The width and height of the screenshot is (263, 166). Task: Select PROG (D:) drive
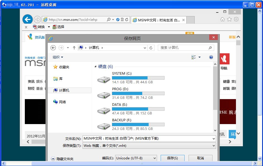(x=131, y=93)
